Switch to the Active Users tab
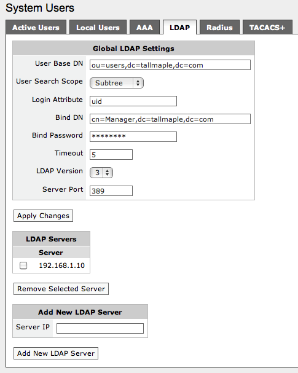 click(x=36, y=28)
